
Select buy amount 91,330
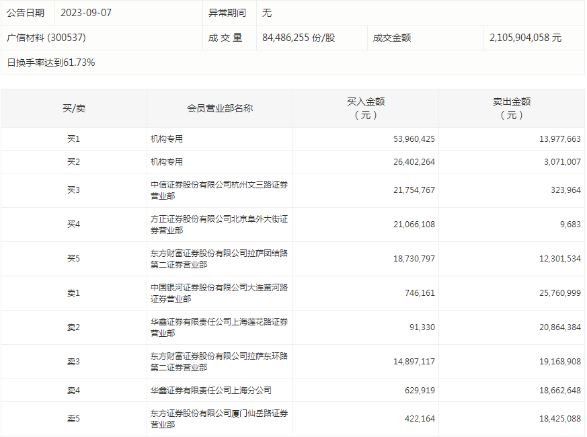(x=422, y=327)
